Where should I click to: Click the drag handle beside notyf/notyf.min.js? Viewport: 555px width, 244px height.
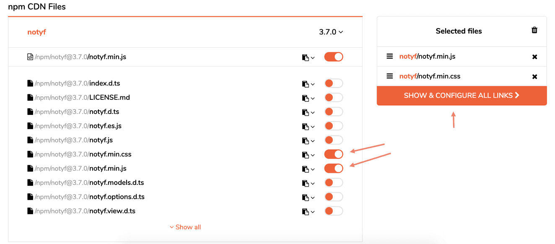[389, 56]
